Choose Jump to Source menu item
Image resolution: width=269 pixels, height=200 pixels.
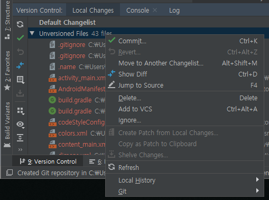184,85
